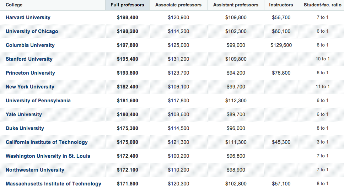Open California Institute of Technology link
The width and height of the screenshot is (344, 189).
pos(47,142)
